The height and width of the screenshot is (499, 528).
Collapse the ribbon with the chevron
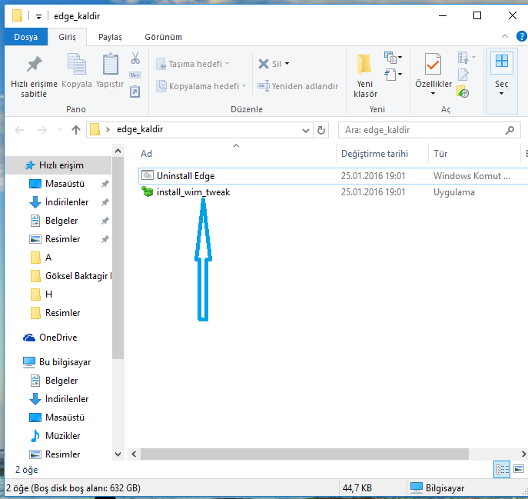point(503,36)
